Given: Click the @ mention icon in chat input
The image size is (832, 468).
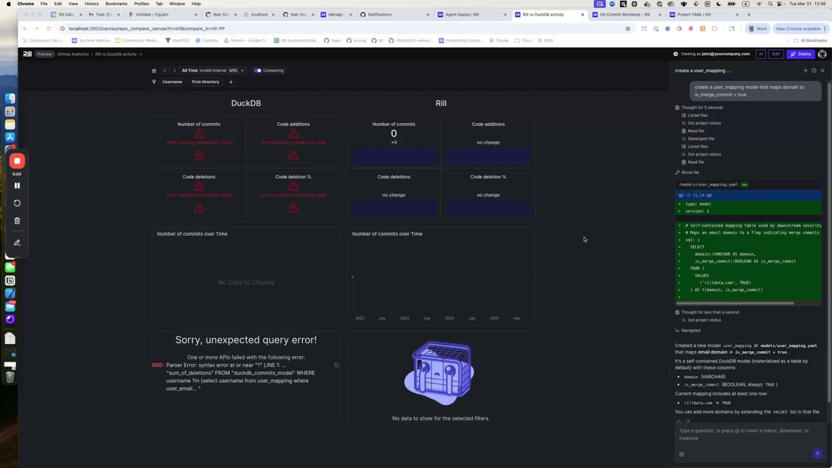Looking at the screenshot, I should pyautogui.click(x=681, y=454).
